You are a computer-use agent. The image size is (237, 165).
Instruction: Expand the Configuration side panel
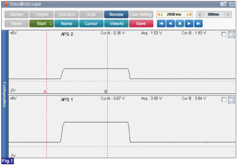tap(5, 95)
